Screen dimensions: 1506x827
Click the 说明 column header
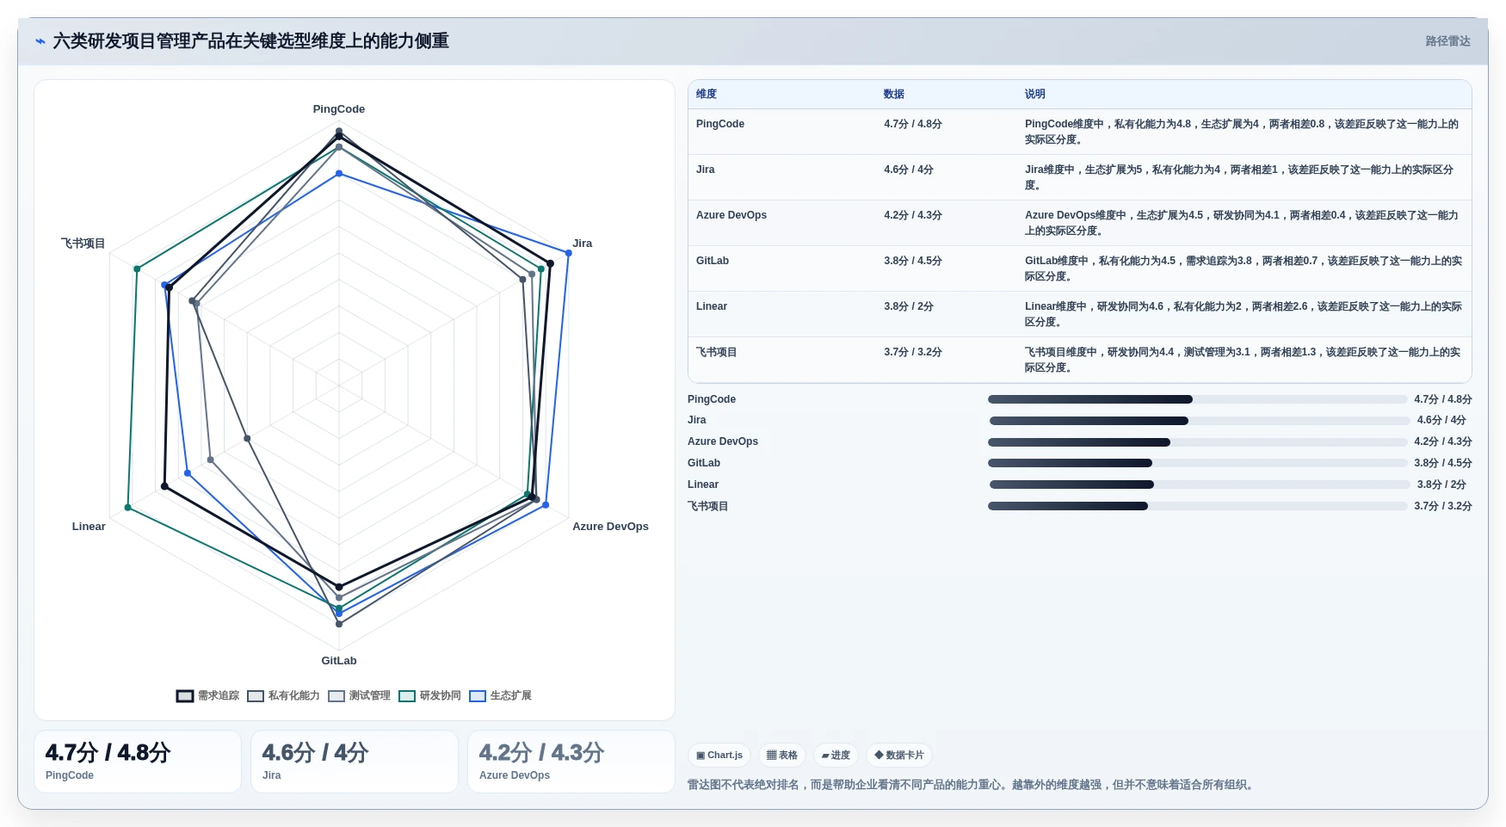point(1035,94)
